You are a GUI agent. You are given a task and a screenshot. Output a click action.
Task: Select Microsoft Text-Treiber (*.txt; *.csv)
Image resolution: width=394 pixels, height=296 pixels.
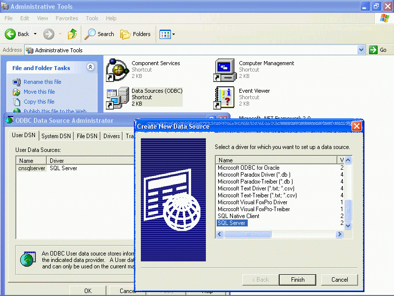click(257, 195)
